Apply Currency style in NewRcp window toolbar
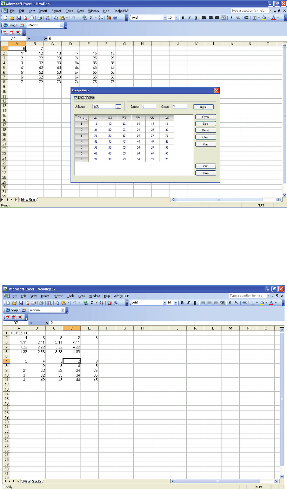 (231, 18)
